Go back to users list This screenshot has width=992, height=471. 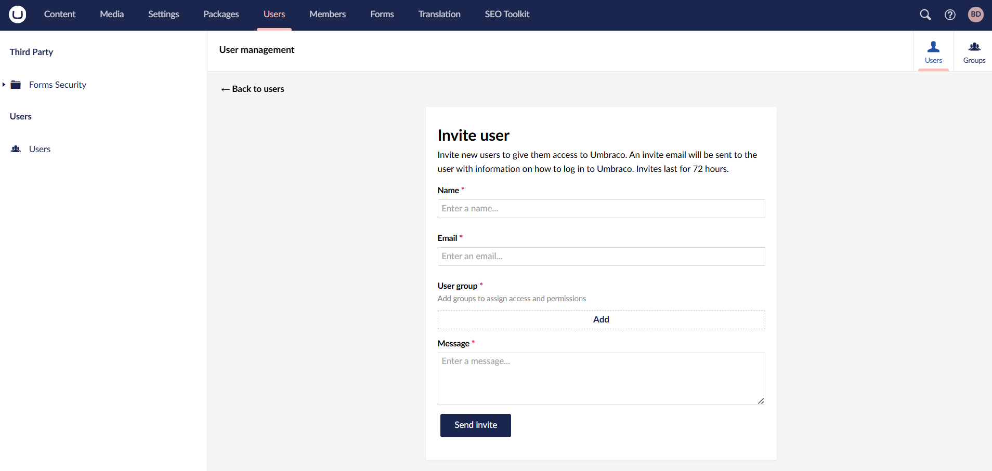[253, 89]
